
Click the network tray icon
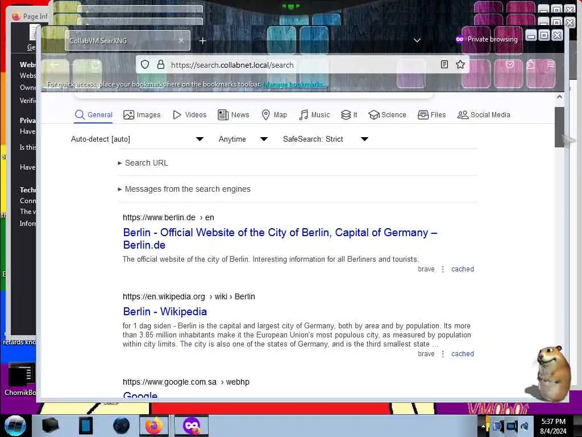(x=512, y=426)
